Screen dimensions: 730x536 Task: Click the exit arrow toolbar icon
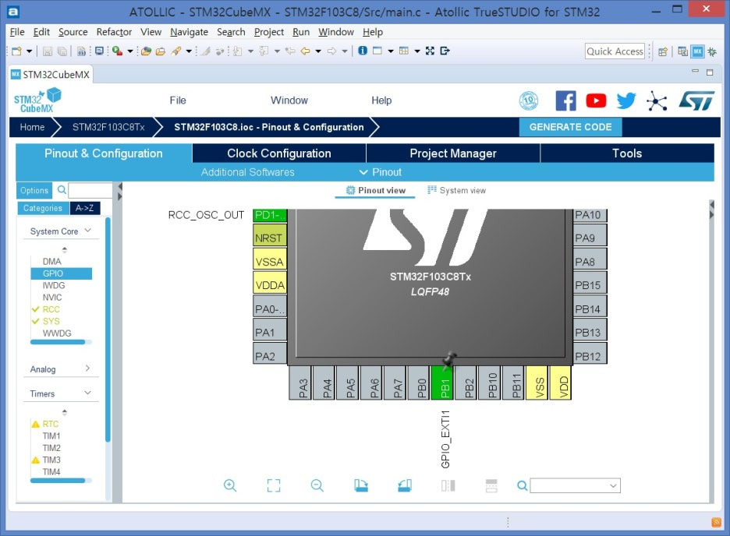[x=445, y=51]
